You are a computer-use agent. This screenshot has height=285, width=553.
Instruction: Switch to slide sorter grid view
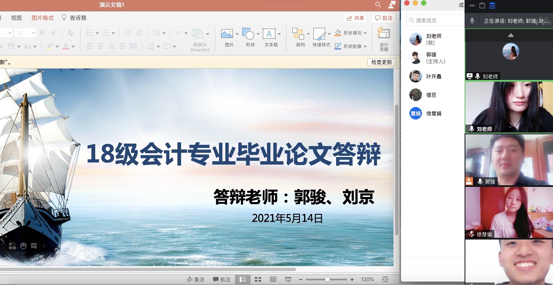point(258,280)
